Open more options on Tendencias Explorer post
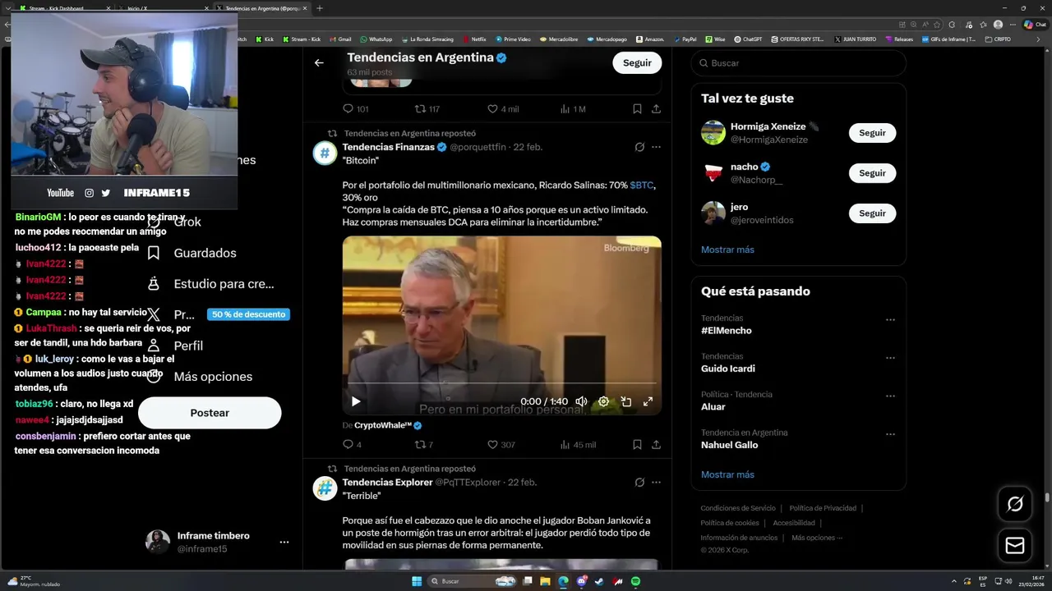The width and height of the screenshot is (1052, 591). pyautogui.click(x=656, y=483)
